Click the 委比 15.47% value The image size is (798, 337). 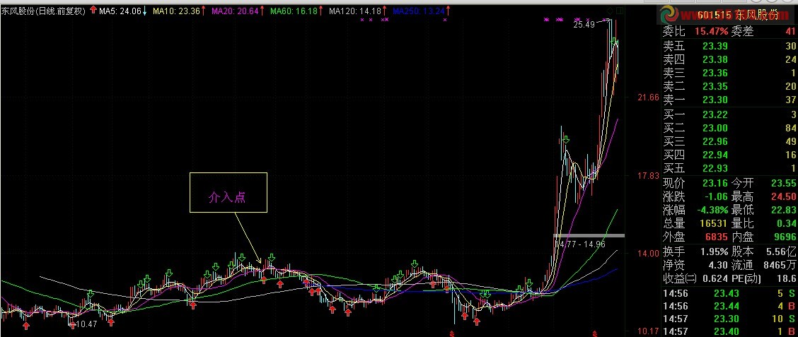click(x=712, y=32)
